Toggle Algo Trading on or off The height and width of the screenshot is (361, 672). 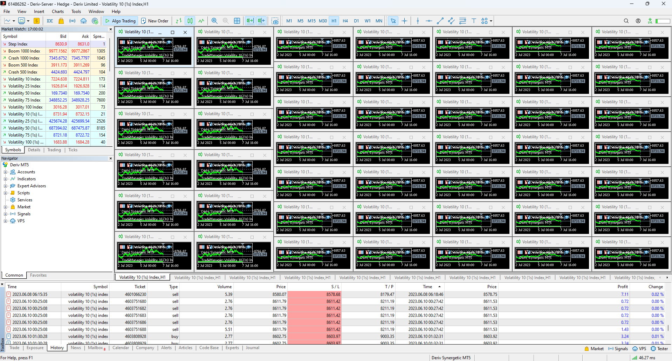121,21
